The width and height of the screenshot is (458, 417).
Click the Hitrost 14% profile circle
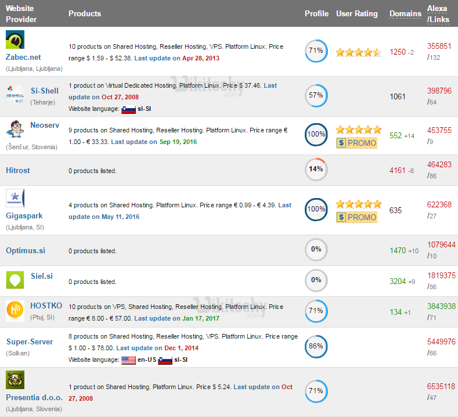(316, 169)
